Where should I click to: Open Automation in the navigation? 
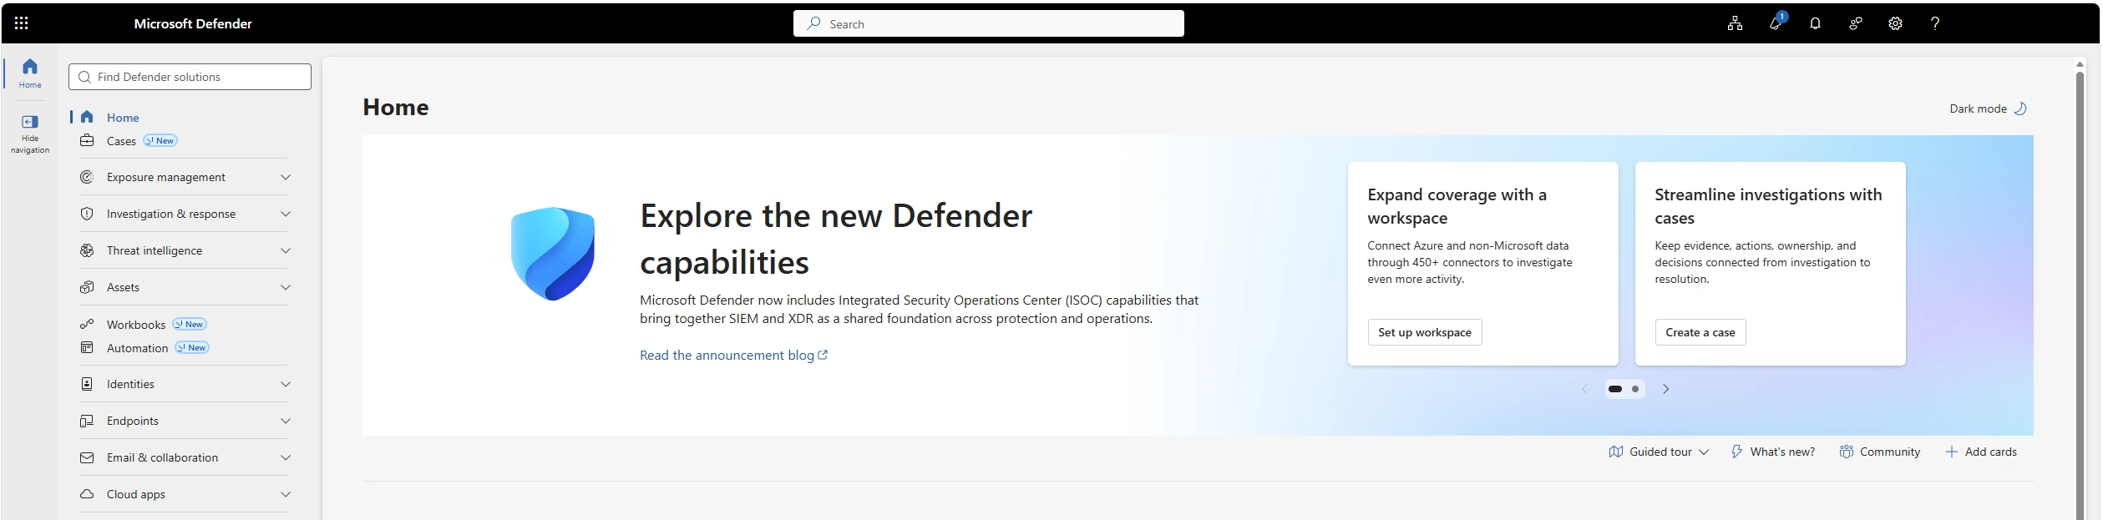[137, 348]
